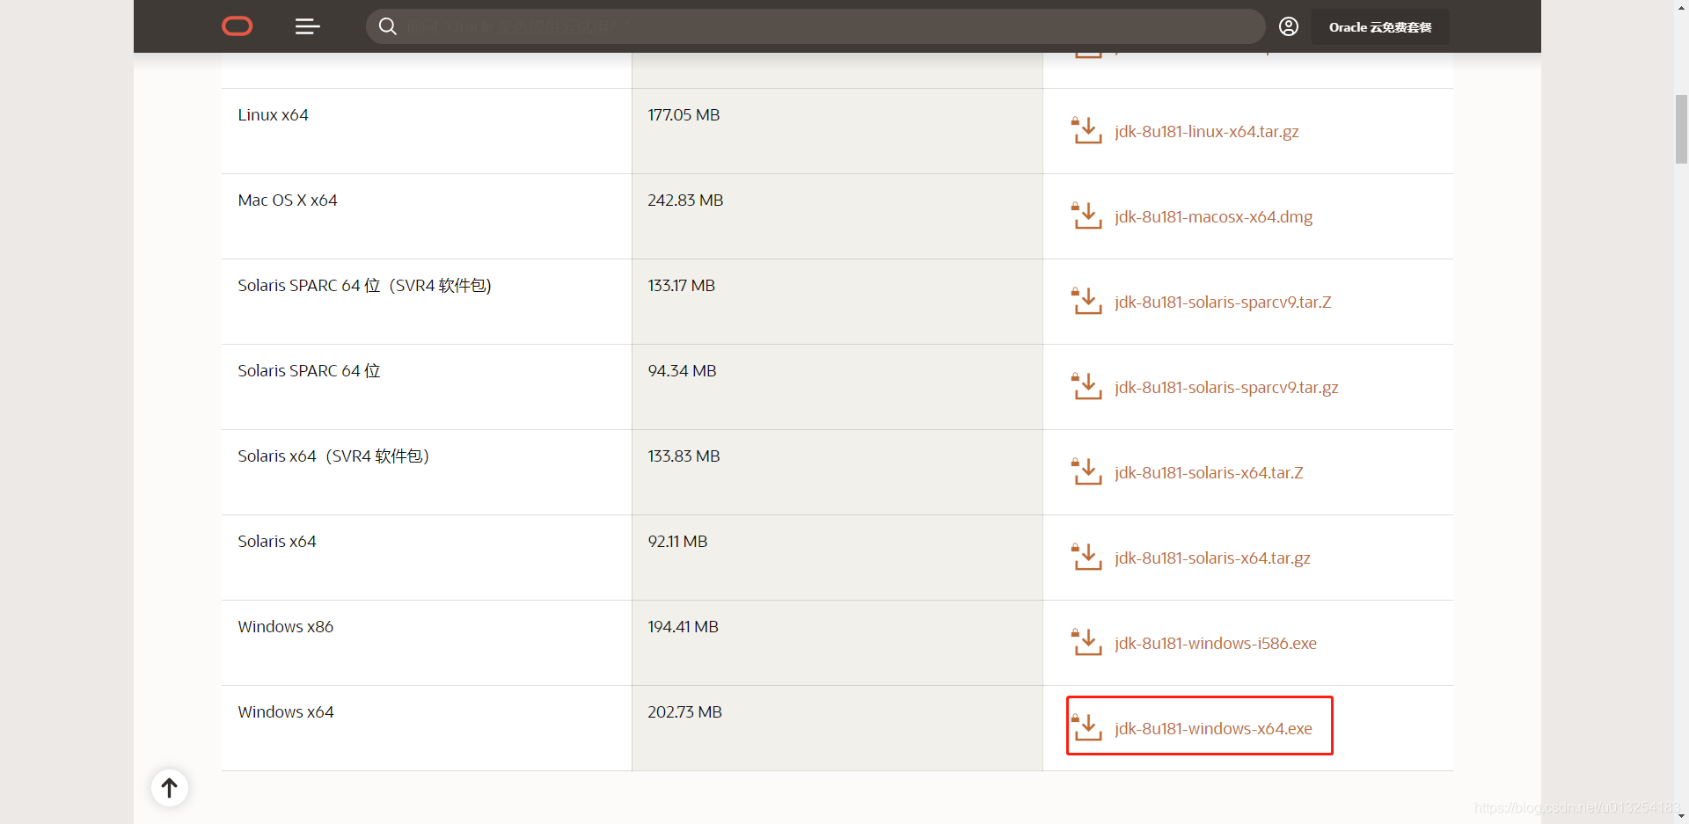
Task: Click download icon for solaris-sparcv9.tar.gz
Action: pos(1086,386)
